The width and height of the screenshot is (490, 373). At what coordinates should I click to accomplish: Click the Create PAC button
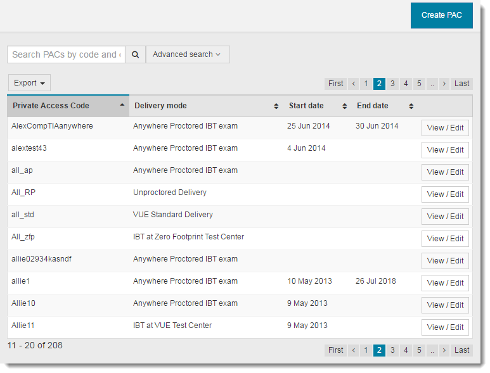(x=441, y=15)
